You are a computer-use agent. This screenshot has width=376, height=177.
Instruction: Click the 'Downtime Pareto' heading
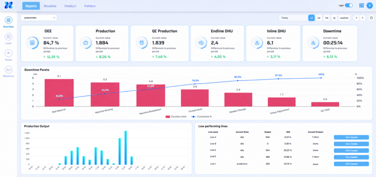[x=36, y=70]
